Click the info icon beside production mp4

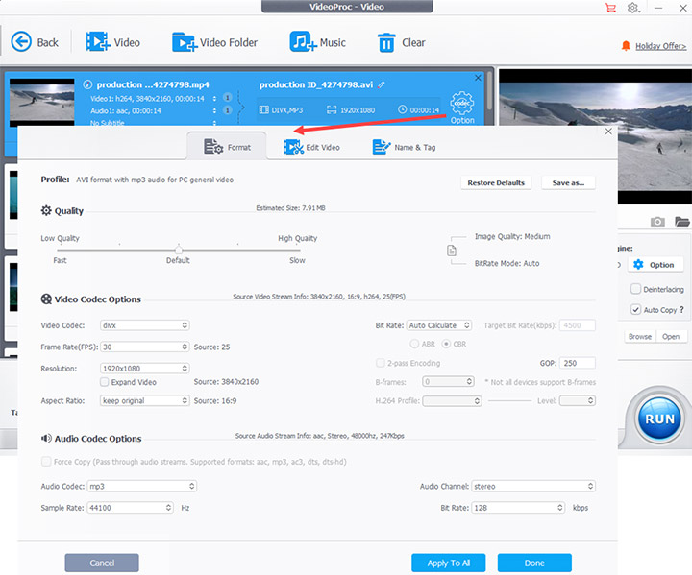click(87, 84)
